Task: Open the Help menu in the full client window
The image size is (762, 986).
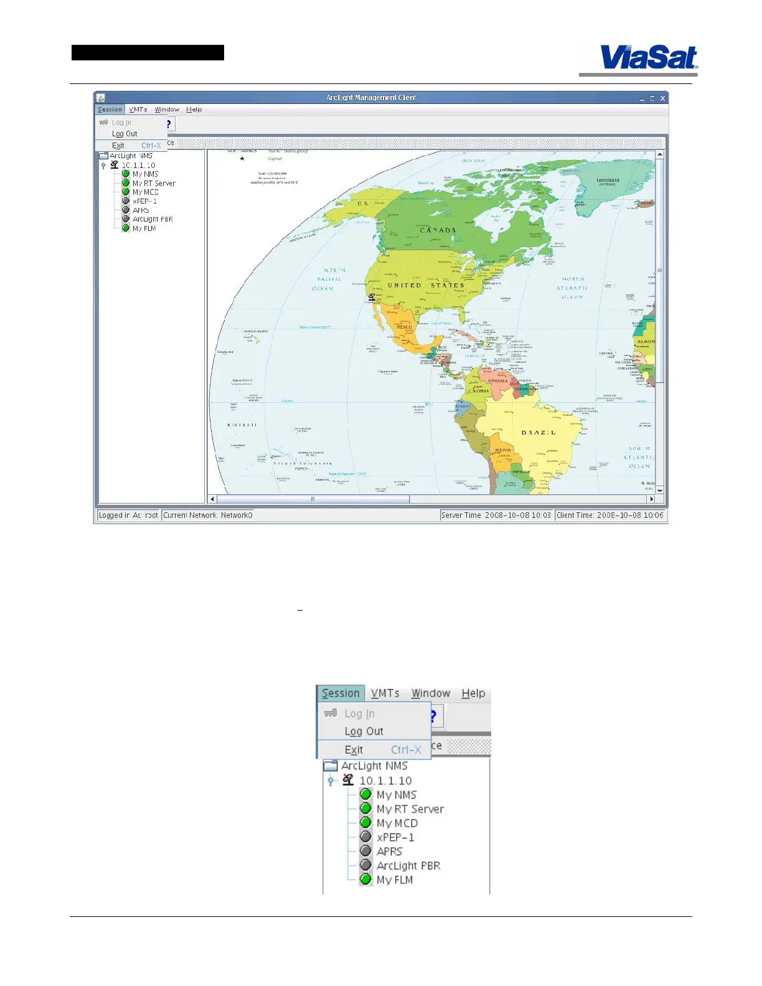Action: (x=194, y=110)
